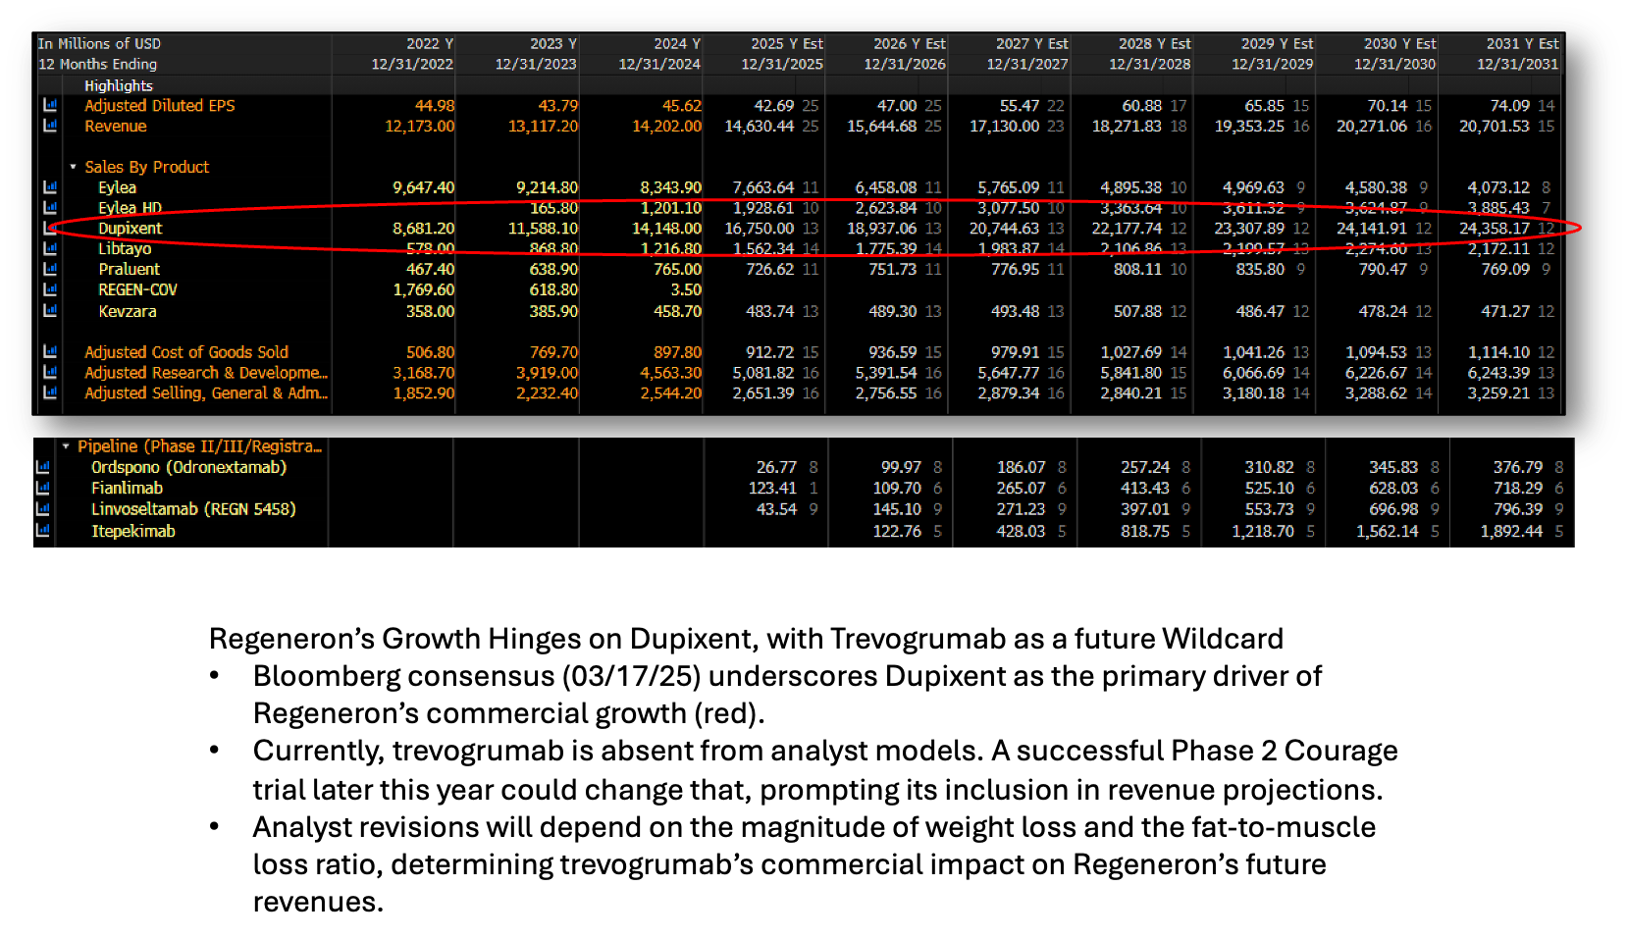Click 2031 Dupixent estimate 24,358.17
The width and height of the screenshot is (1627, 938).
[x=1495, y=228]
